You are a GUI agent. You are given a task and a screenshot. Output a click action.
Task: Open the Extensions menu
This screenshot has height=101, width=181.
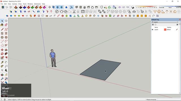tap(37, 4)
